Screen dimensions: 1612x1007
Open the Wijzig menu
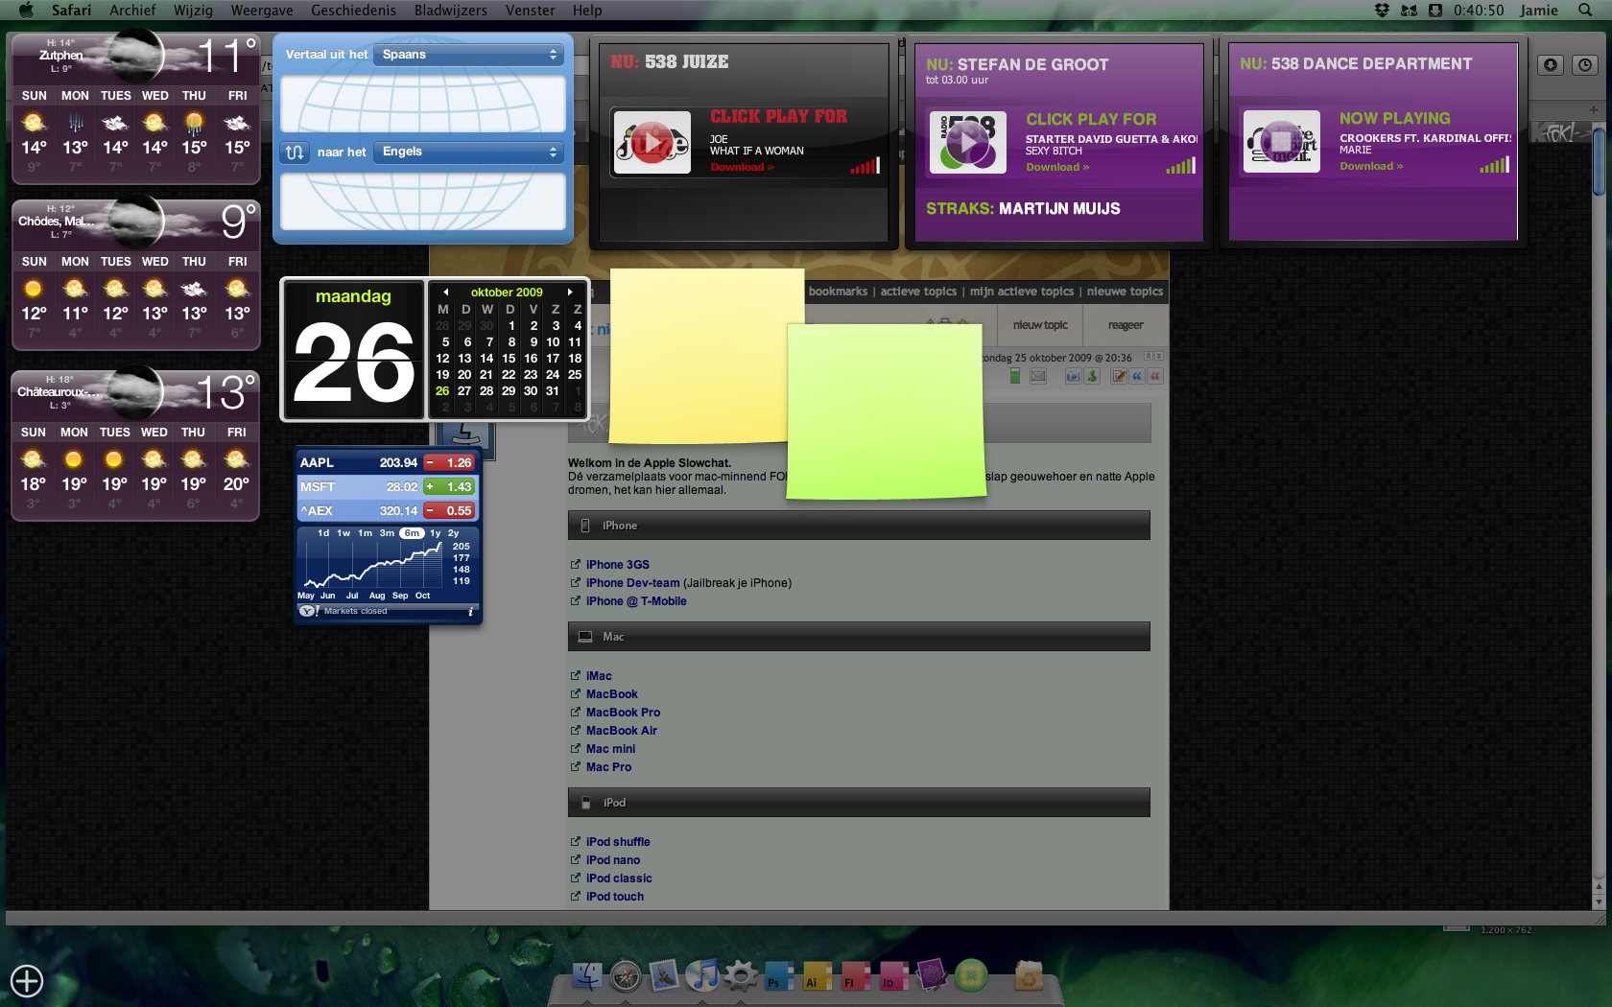tap(193, 11)
